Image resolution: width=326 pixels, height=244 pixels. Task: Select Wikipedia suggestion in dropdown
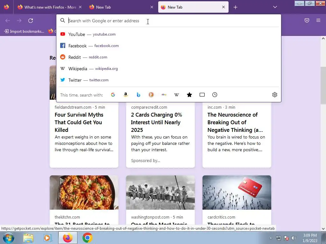point(169,69)
